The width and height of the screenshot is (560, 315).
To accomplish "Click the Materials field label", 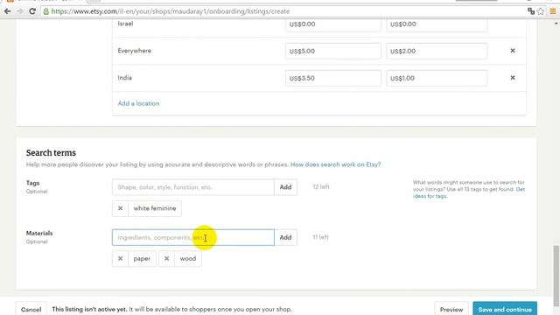I will point(39,234).
